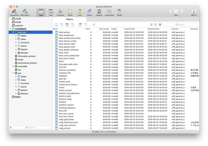This screenshot has width=208, height=146.
Task: Click the Design Table icon
Action: (x=62, y=25)
